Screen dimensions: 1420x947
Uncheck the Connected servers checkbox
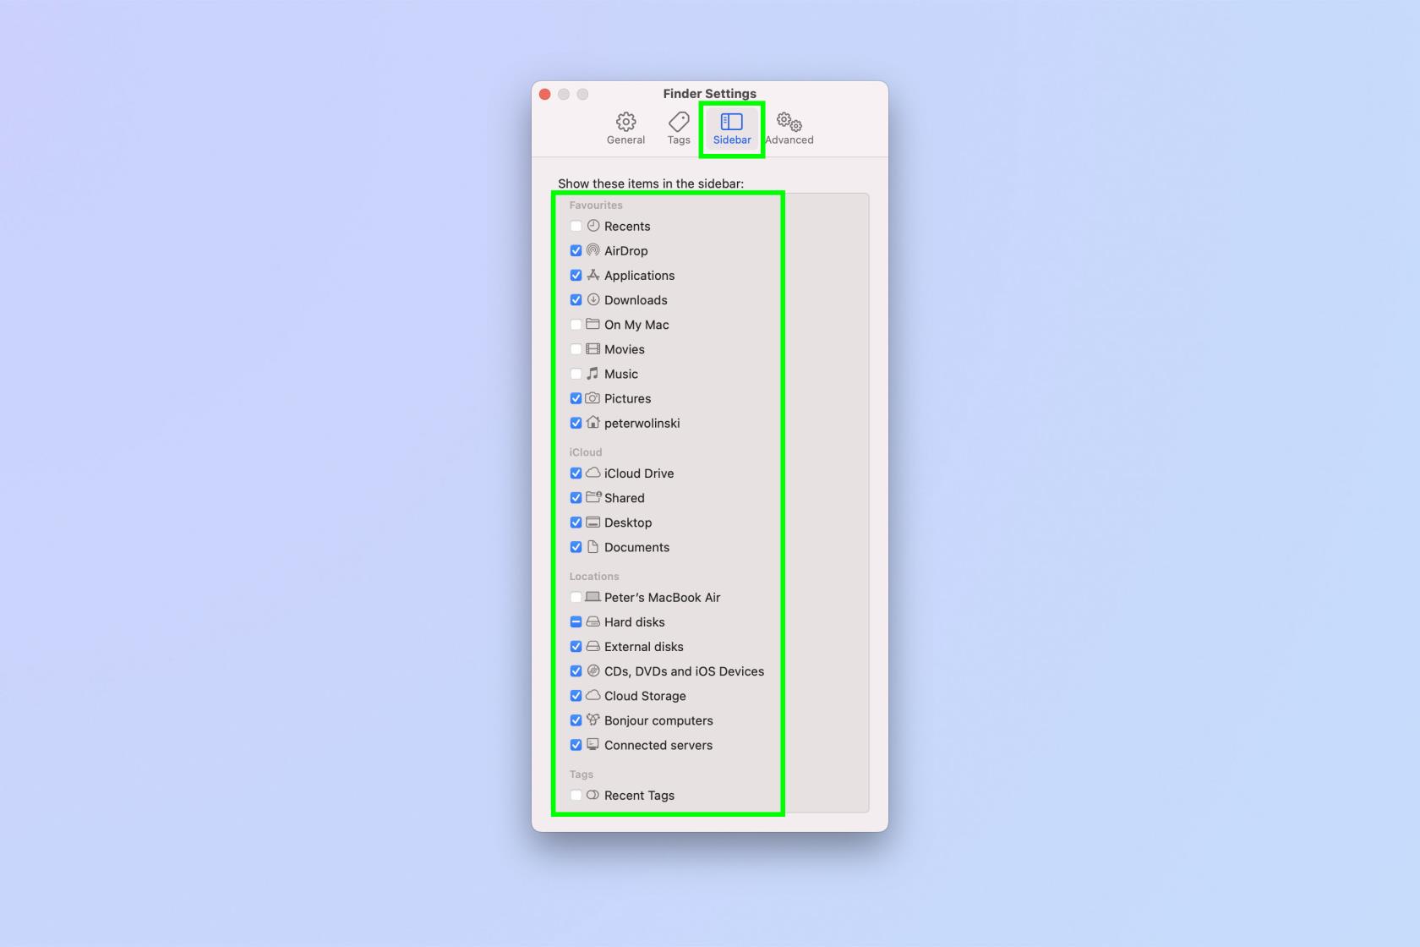pyautogui.click(x=576, y=745)
